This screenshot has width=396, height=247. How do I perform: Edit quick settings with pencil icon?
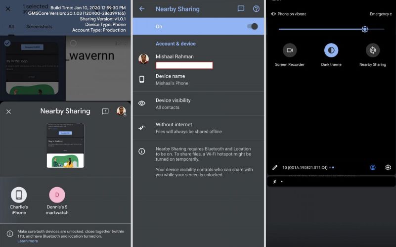click(x=275, y=167)
